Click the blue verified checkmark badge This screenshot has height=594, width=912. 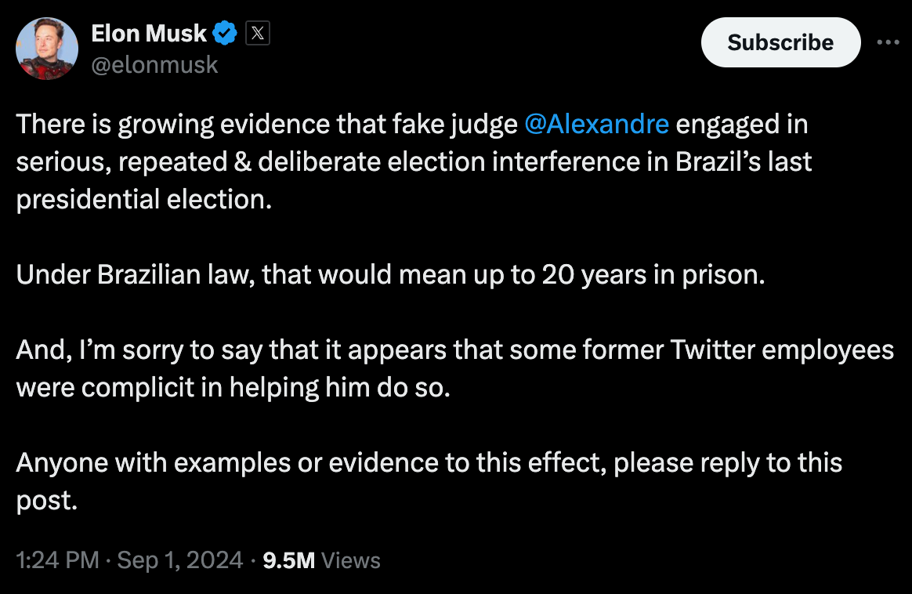225,33
